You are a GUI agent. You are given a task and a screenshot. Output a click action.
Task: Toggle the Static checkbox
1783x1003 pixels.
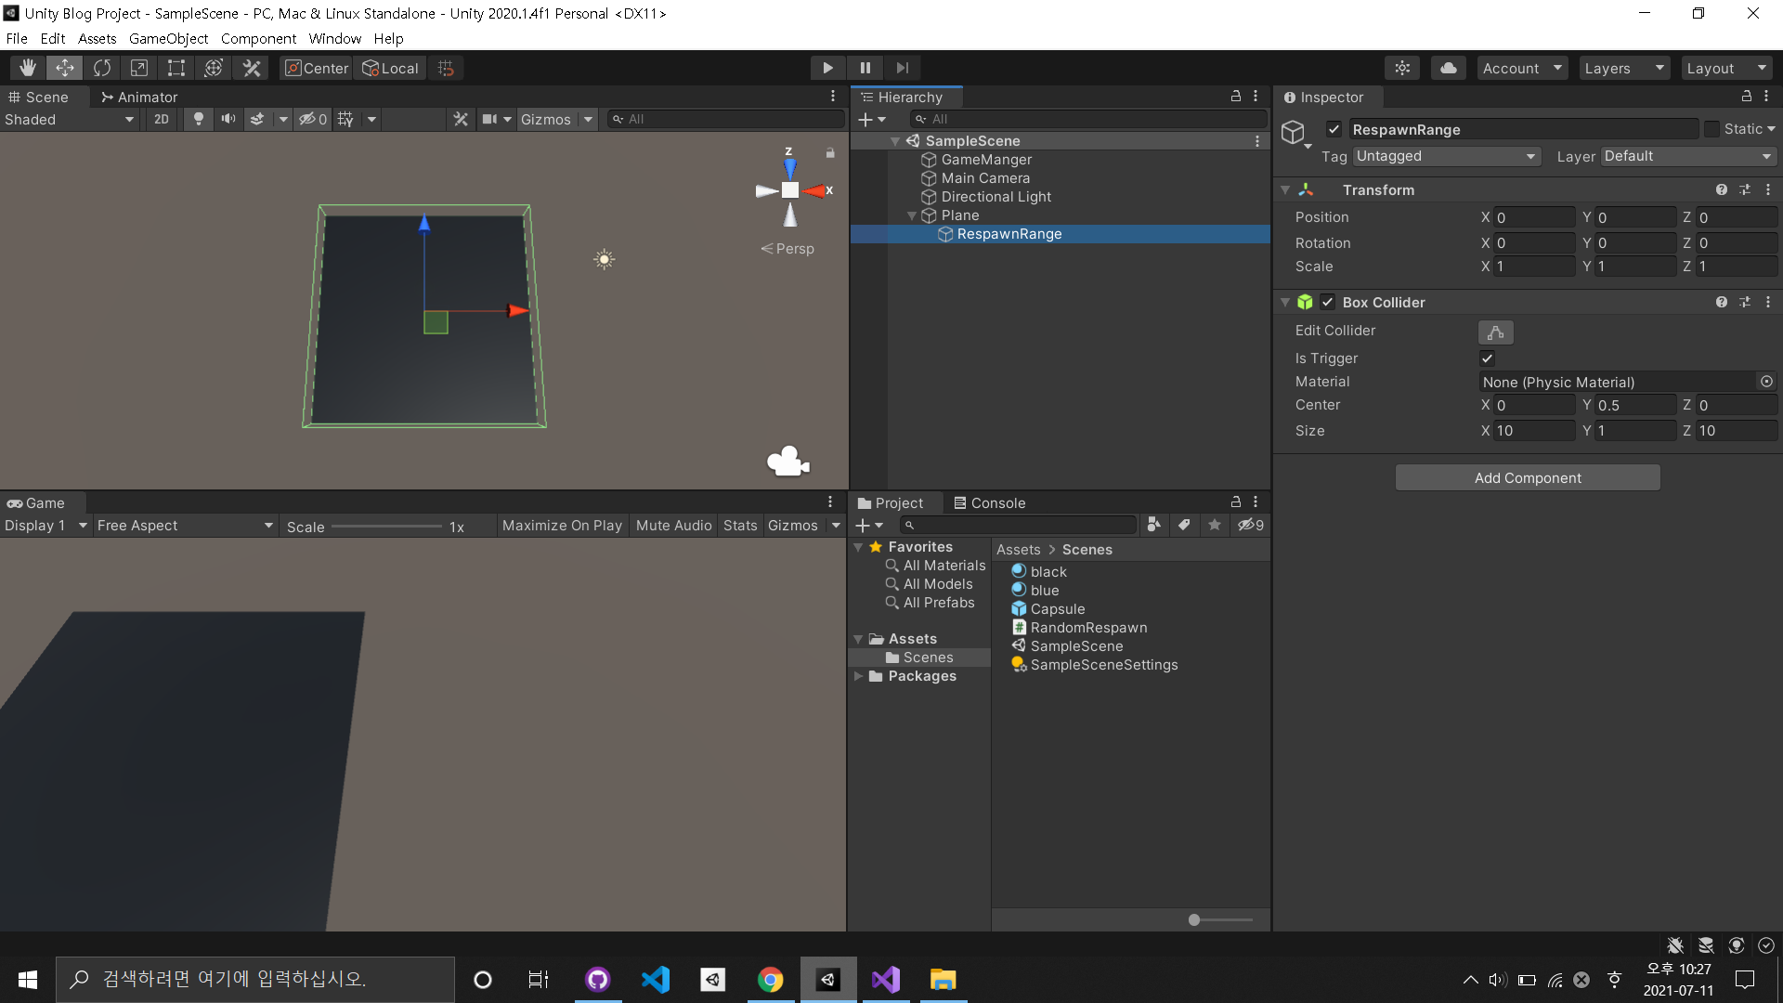pyautogui.click(x=1711, y=129)
